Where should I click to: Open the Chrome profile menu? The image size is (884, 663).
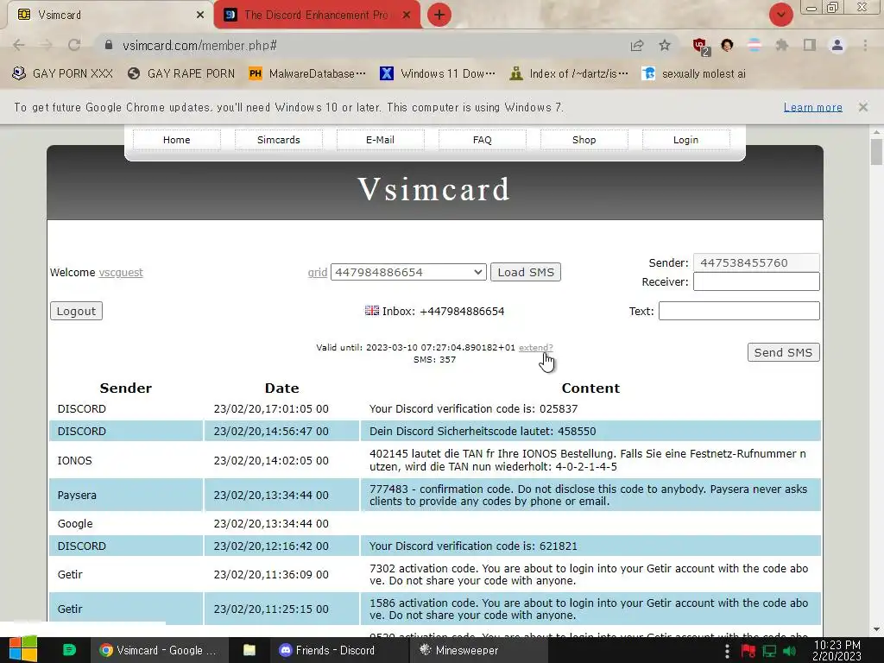(x=837, y=45)
